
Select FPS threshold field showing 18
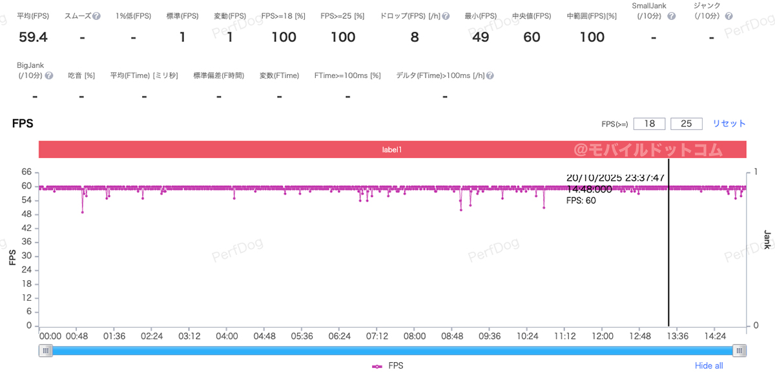point(649,123)
